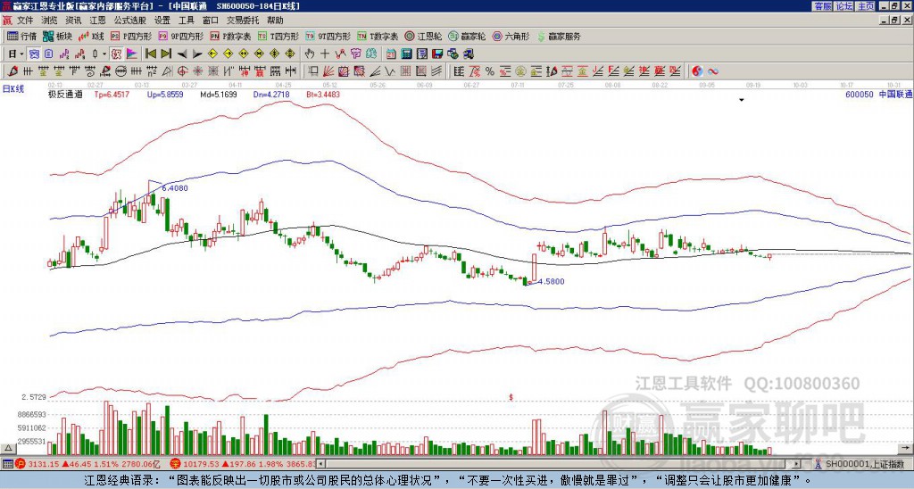Open the P数字表 tool
This screenshot has width=914, height=489.
pyautogui.click(x=231, y=36)
